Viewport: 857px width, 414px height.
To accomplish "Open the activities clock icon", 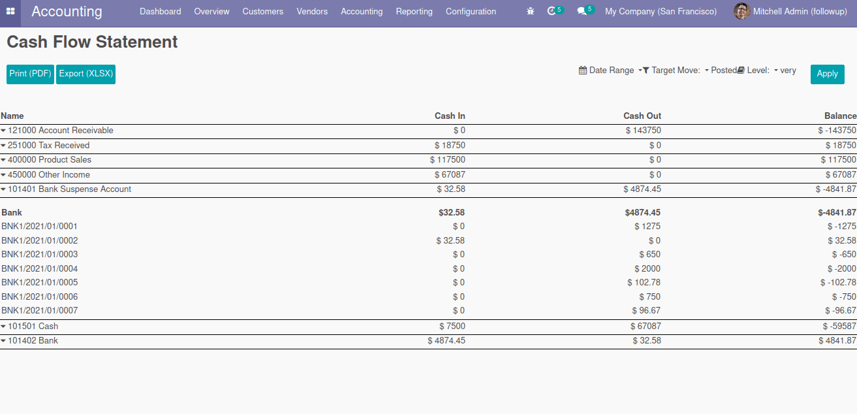I will point(552,11).
